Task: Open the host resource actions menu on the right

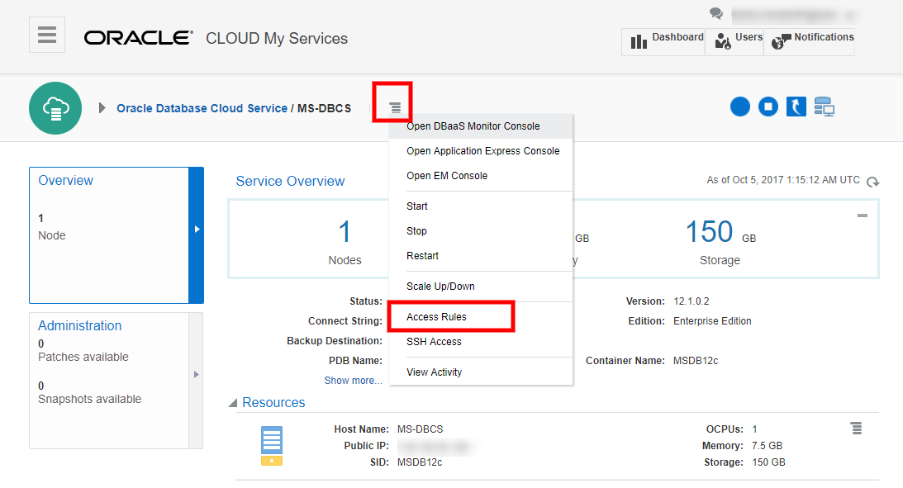Action: [856, 428]
